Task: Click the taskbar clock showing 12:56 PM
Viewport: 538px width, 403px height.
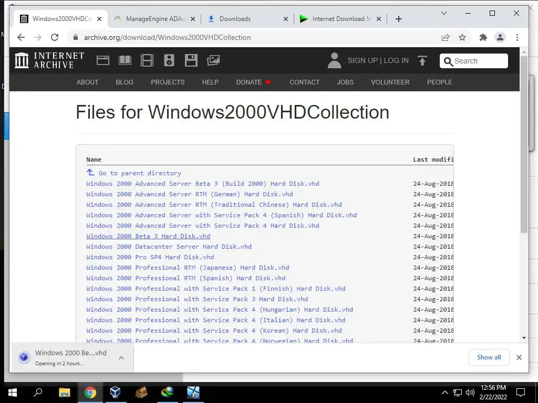Action: [493, 393]
